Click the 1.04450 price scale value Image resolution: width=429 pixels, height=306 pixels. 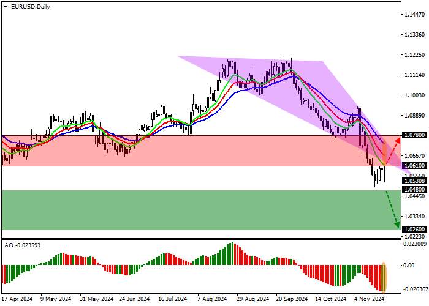[x=415, y=196]
